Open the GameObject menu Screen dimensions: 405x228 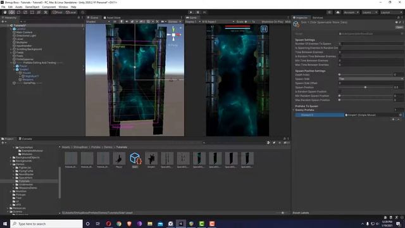point(32,7)
